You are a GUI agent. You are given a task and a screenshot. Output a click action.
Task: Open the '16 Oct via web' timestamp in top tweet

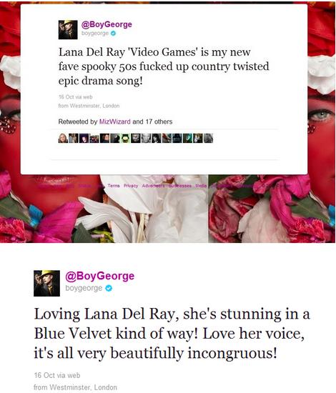coord(76,97)
